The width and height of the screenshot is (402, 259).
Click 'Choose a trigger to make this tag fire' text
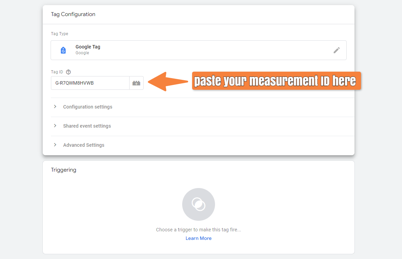[198, 230]
